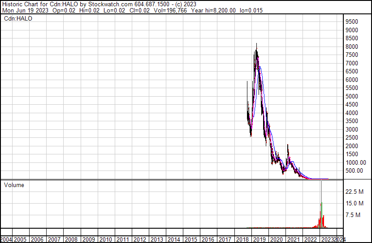Click the 2009 year label
The height and width of the screenshot is (243, 372).
(88, 239)
